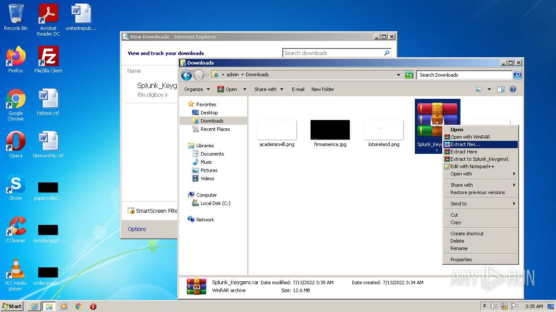Screen dimensions: 556x312
Task: Change view icon in Explorer toolbar
Action: click(479, 89)
